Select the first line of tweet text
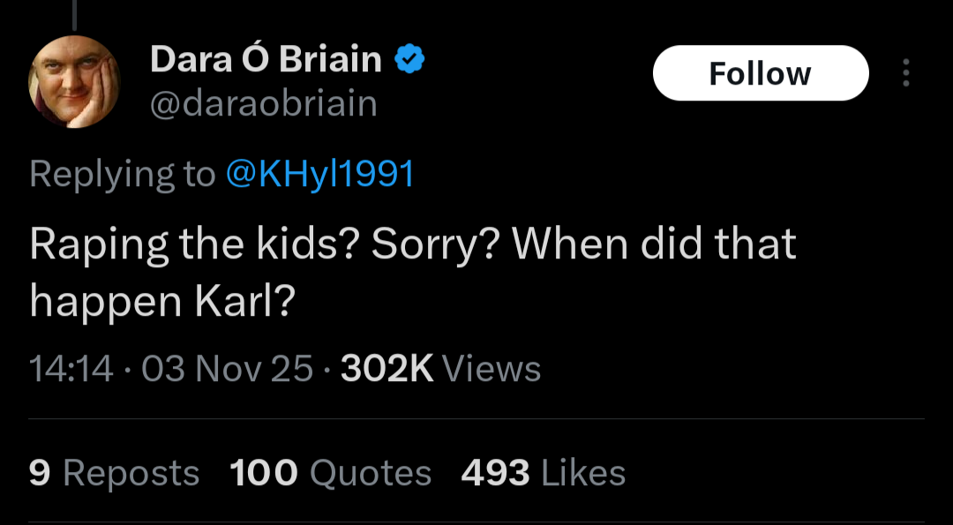 [412, 244]
